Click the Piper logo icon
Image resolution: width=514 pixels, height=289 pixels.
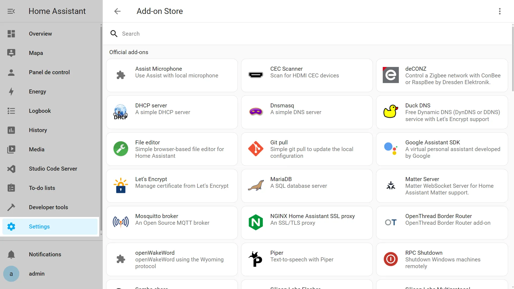coord(256,259)
